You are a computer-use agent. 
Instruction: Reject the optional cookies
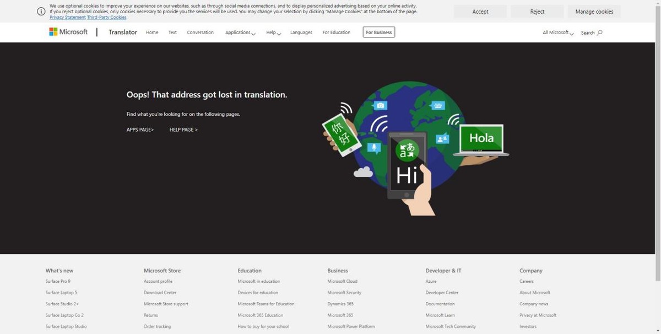click(x=537, y=12)
